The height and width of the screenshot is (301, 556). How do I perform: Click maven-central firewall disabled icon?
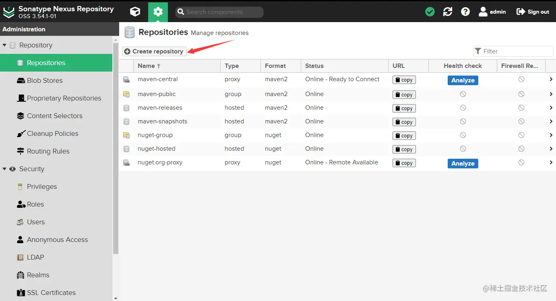pos(521,80)
